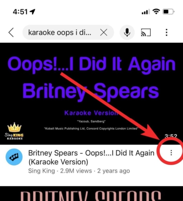The height and width of the screenshot is (201, 183).
Task: Open top-right three-dot options menu
Action: pyautogui.click(x=166, y=32)
